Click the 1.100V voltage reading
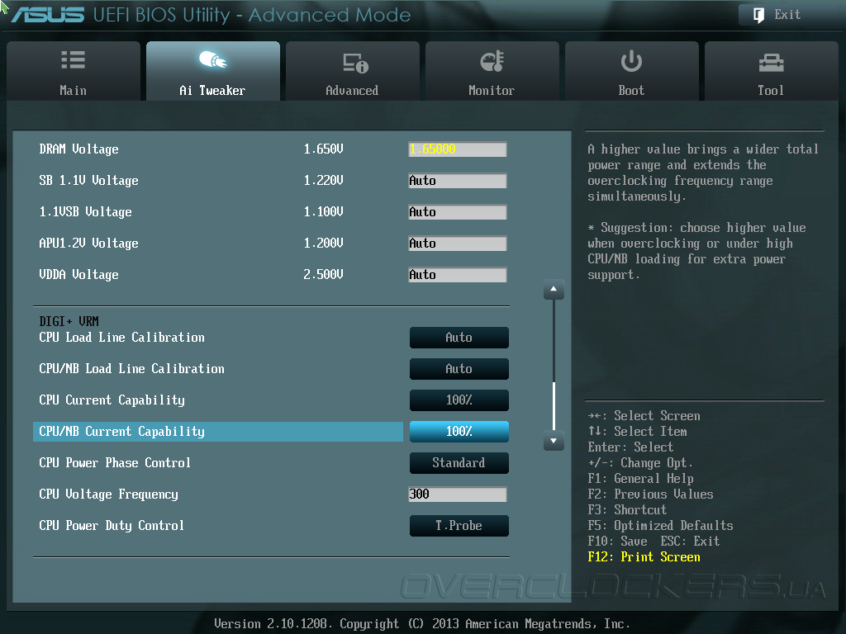The height and width of the screenshot is (634, 846). point(323,212)
